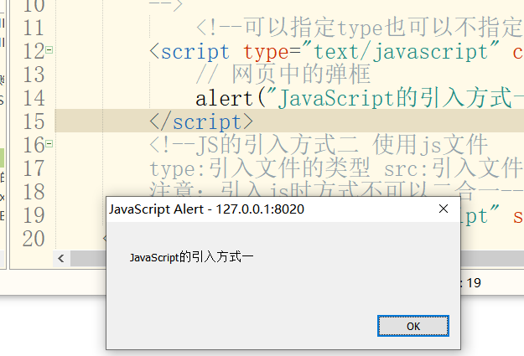Collapse the comment fold at line 16
Screen dimensions: 524x356
pyautogui.click(x=49, y=144)
